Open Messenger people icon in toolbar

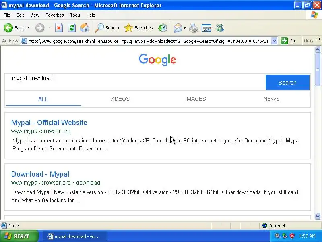pyautogui.click(x=219, y=28)
